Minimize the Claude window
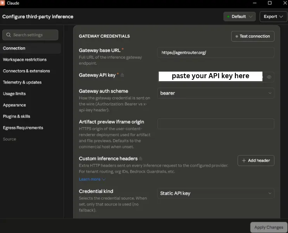 click(x=255, y=3)
